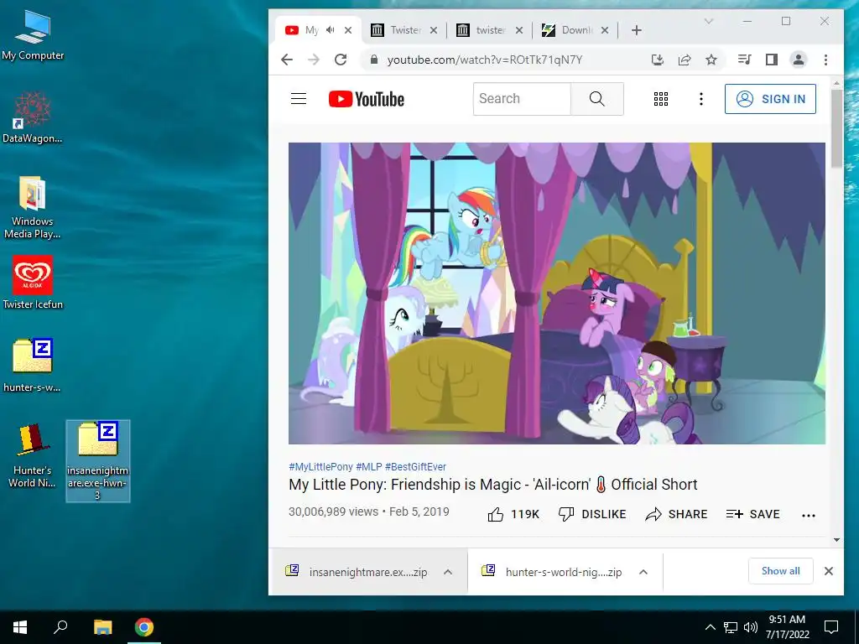
Task: Expand hunter-s-world-nig....zip download options
Action: (643, 572)
